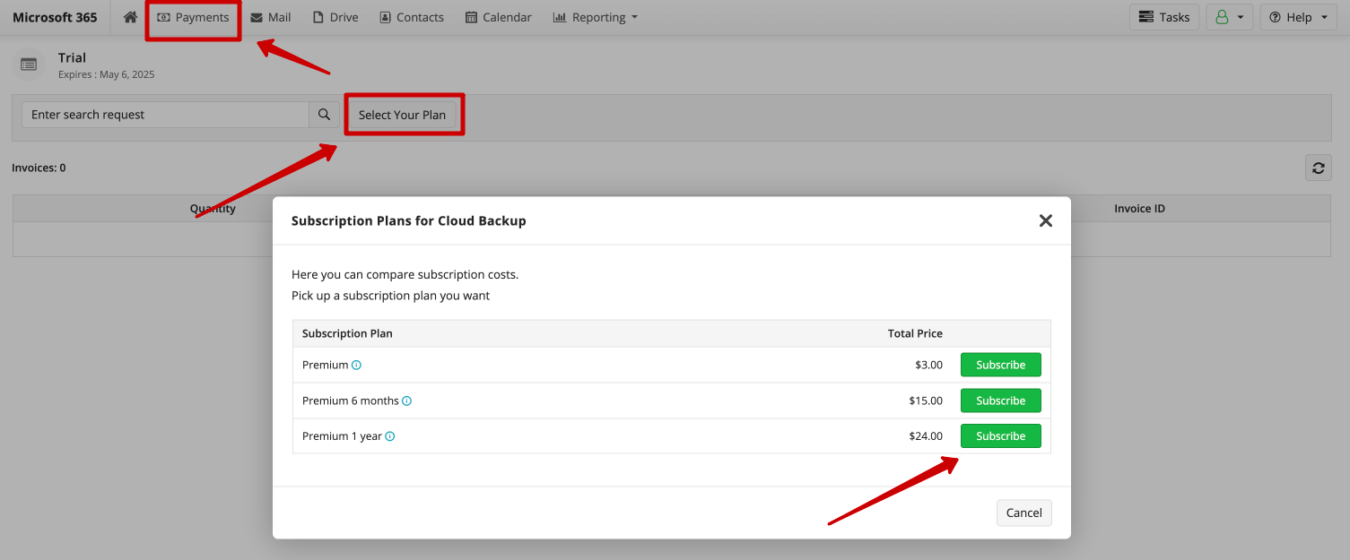Click the Expires May 6, 2025 text
The image size is (1350, 560).
tap(107, 74)
